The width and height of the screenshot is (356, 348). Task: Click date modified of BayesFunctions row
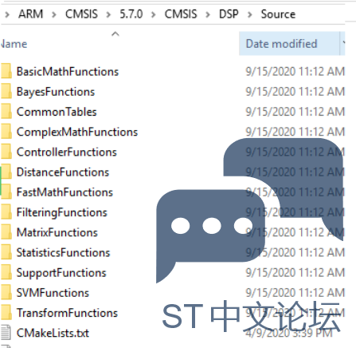(x=295, y=92)
